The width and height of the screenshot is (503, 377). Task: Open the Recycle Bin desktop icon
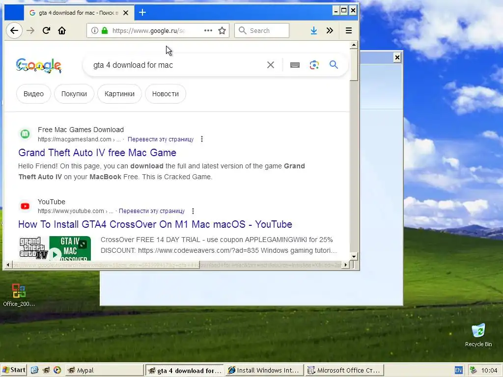[x=478, y=335]
